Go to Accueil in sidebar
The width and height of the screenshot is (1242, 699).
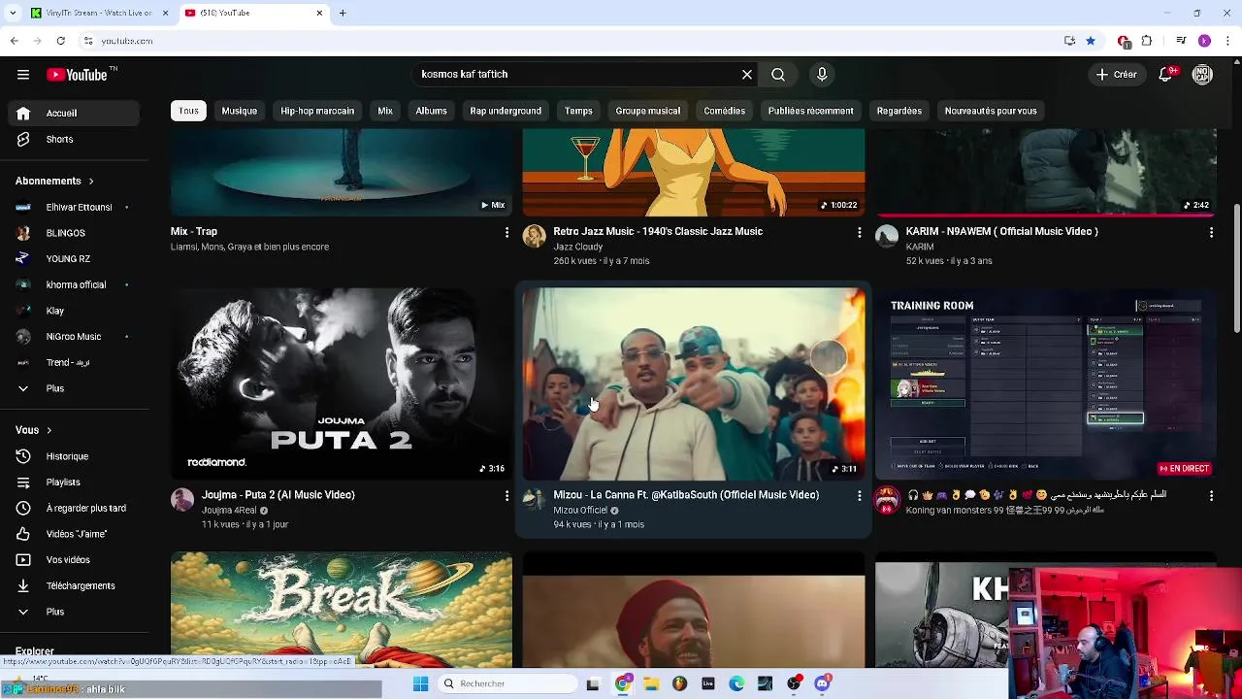pos(76,114)
